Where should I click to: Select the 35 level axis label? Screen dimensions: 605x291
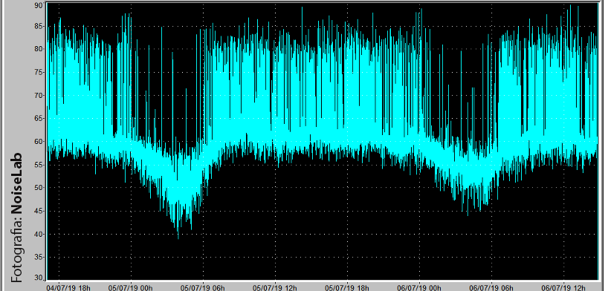click(x=39, y=257)
